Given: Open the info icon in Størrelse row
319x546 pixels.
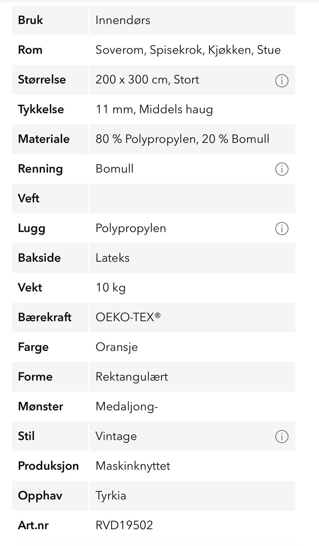Looking at the screenshot, I should pyautogui.click(x=282, y=81).
